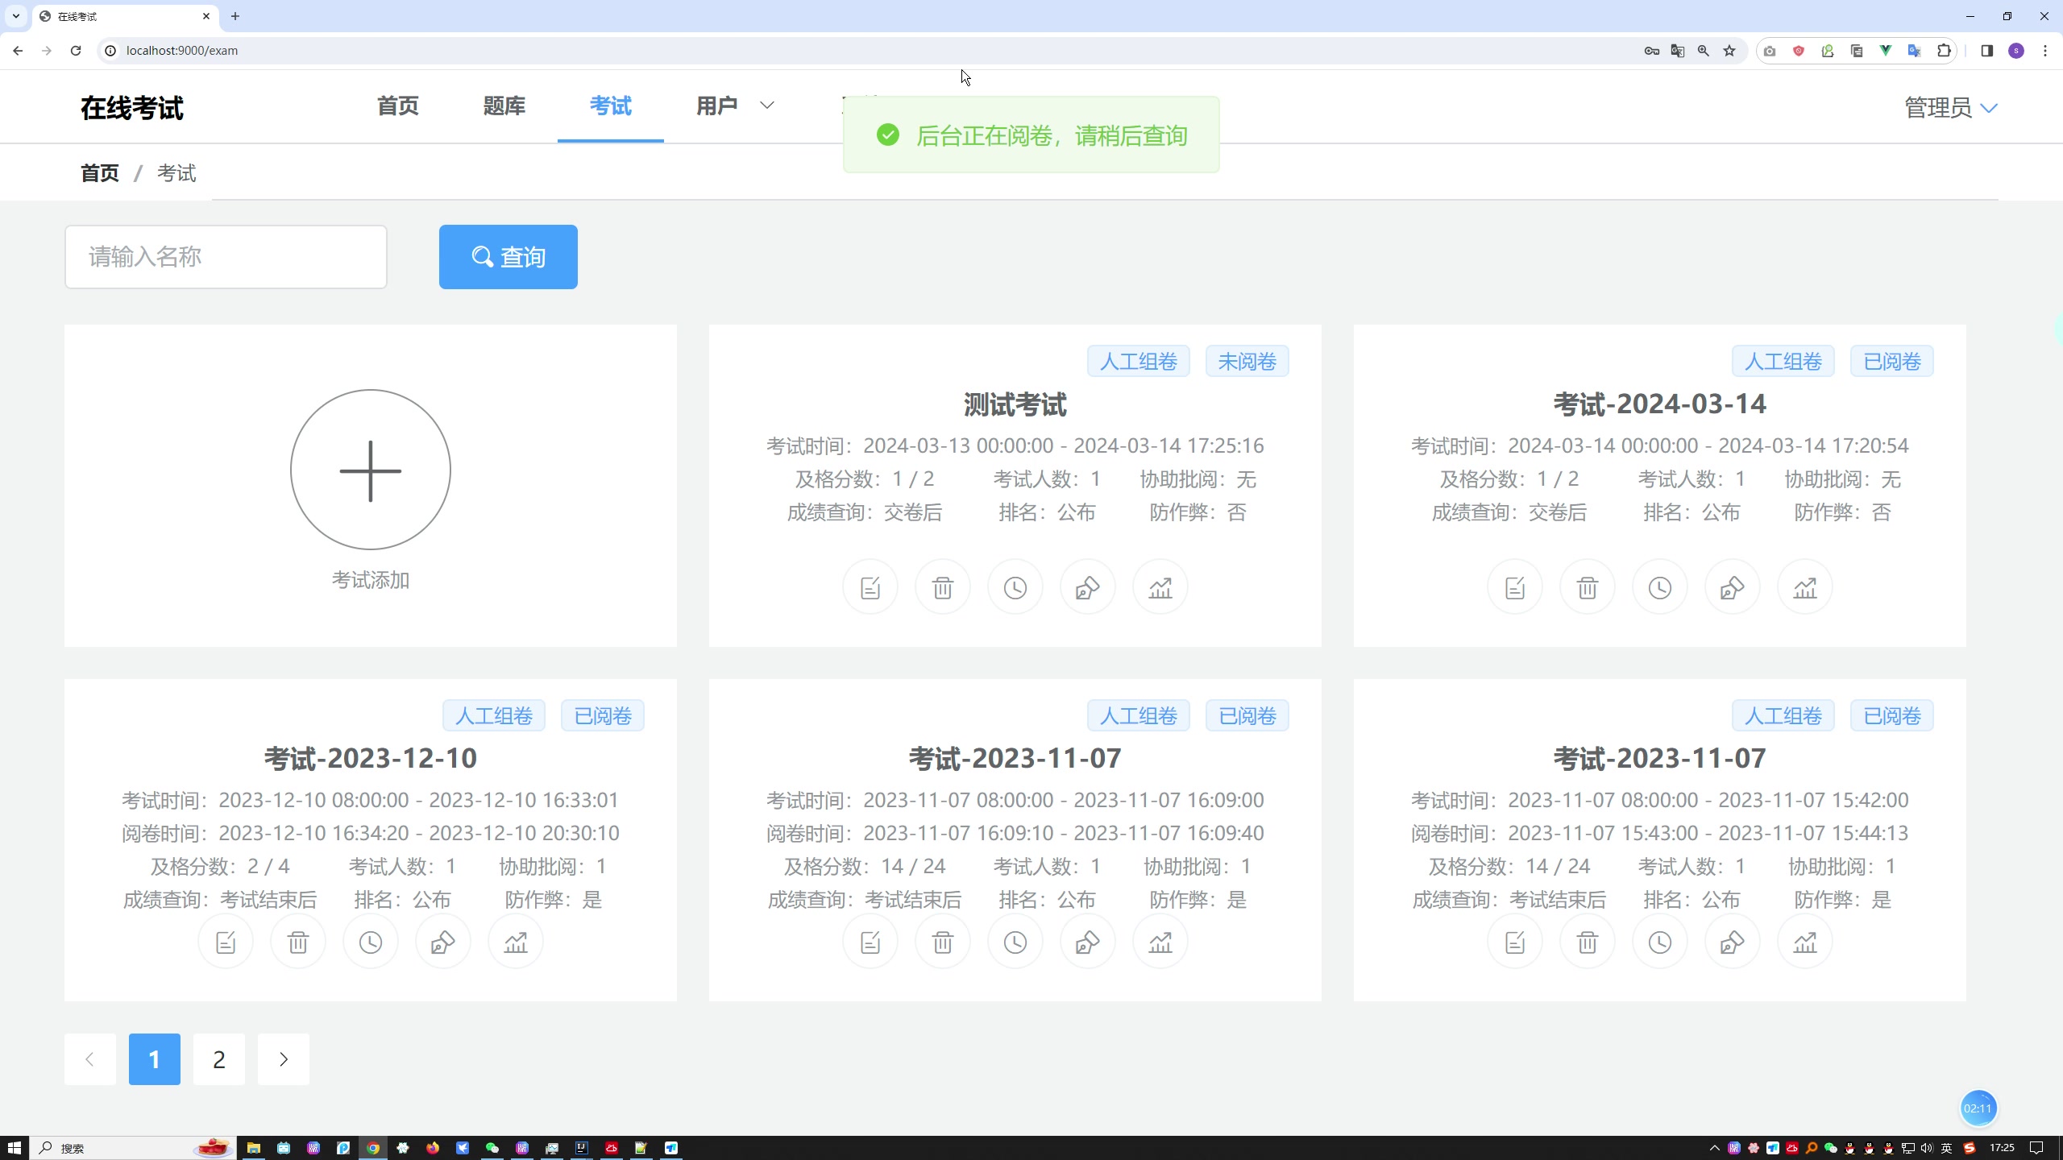Viewport: 2063px width, 1160px height.
Task: Click the 02:11 floating timer bubble
Action: tap(1978, 1108)
